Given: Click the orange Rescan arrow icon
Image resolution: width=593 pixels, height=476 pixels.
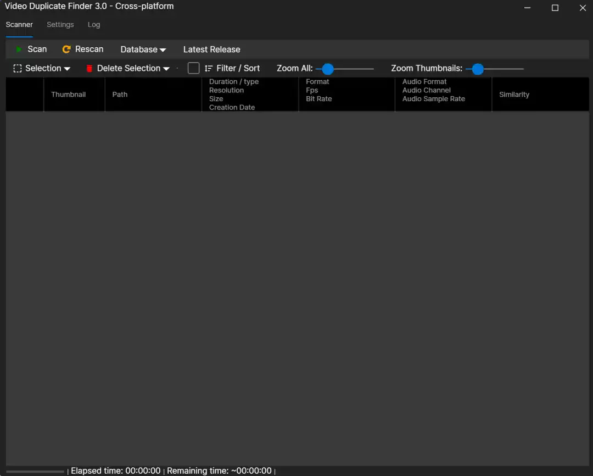Looking at the screenshot, I should pos(66,49).
